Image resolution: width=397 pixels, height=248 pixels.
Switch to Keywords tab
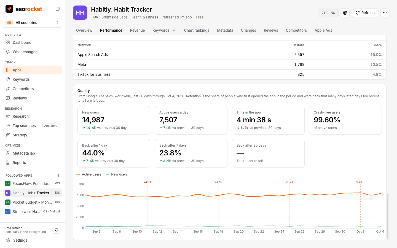pyautogui.click(x=164, y=30)
